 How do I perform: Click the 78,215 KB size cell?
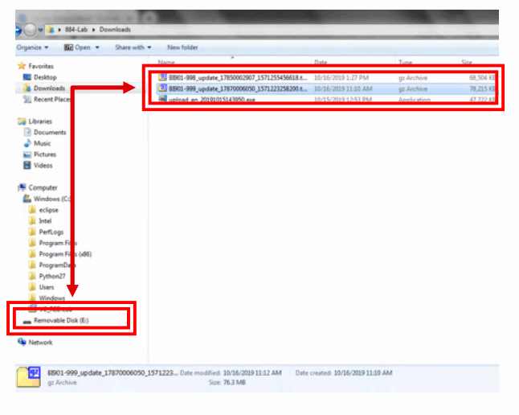tap(482, 88)
